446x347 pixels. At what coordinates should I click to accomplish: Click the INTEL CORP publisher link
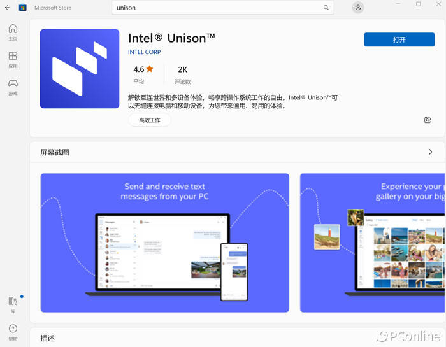144,52
